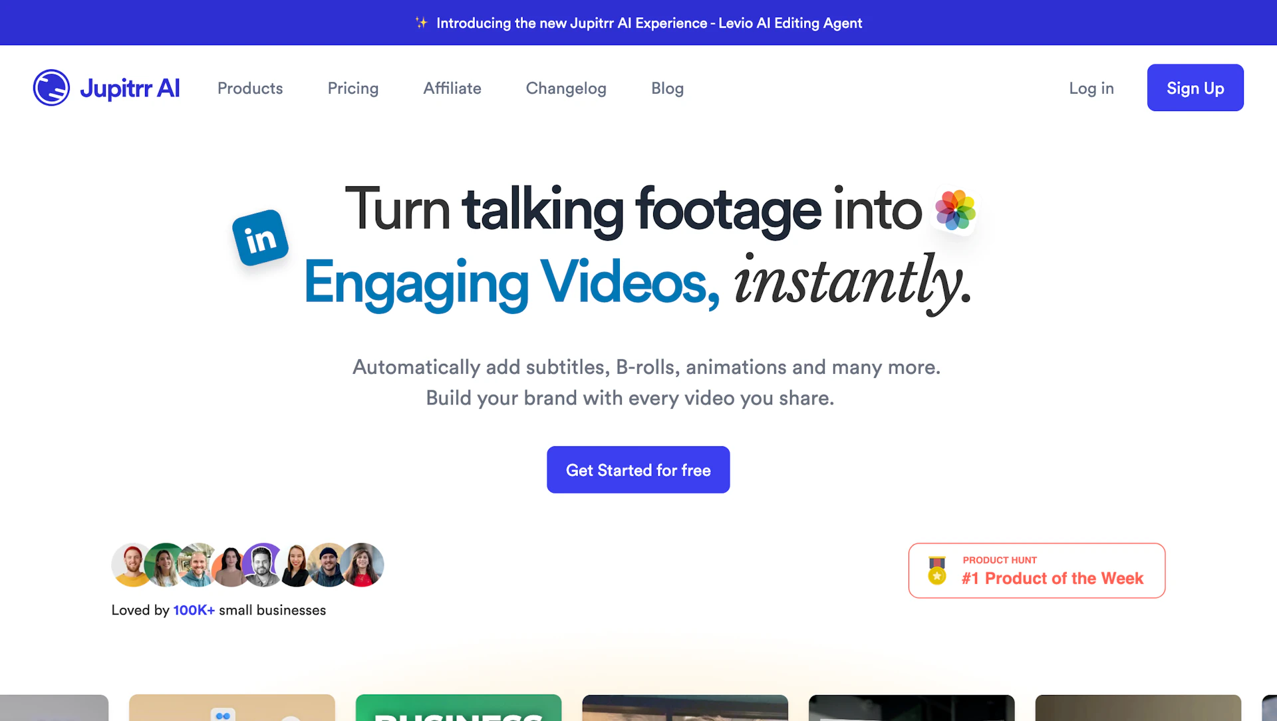Click the avatar with the purple background
The image size is (1277, 721).
(263, 565)
